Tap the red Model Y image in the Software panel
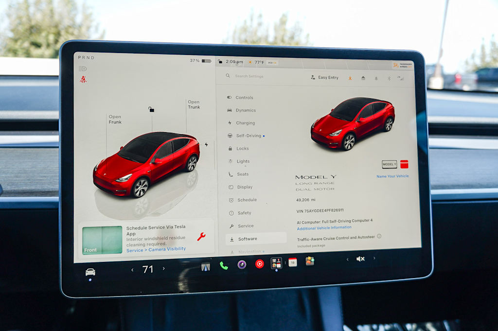 [x=353, y=124]
